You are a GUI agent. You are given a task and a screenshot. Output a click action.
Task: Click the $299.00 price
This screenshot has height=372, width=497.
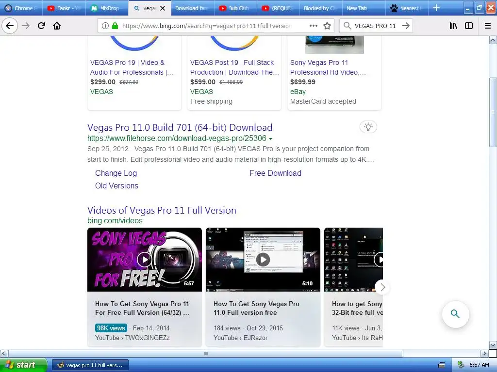pos(103,82)
